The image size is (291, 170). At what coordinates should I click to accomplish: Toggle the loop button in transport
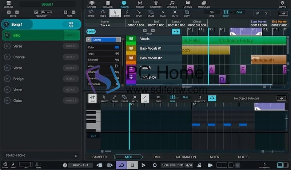121,165
